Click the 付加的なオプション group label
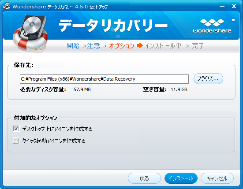Image resolution: width=243 pixels, height=189 pixels. 35,118
